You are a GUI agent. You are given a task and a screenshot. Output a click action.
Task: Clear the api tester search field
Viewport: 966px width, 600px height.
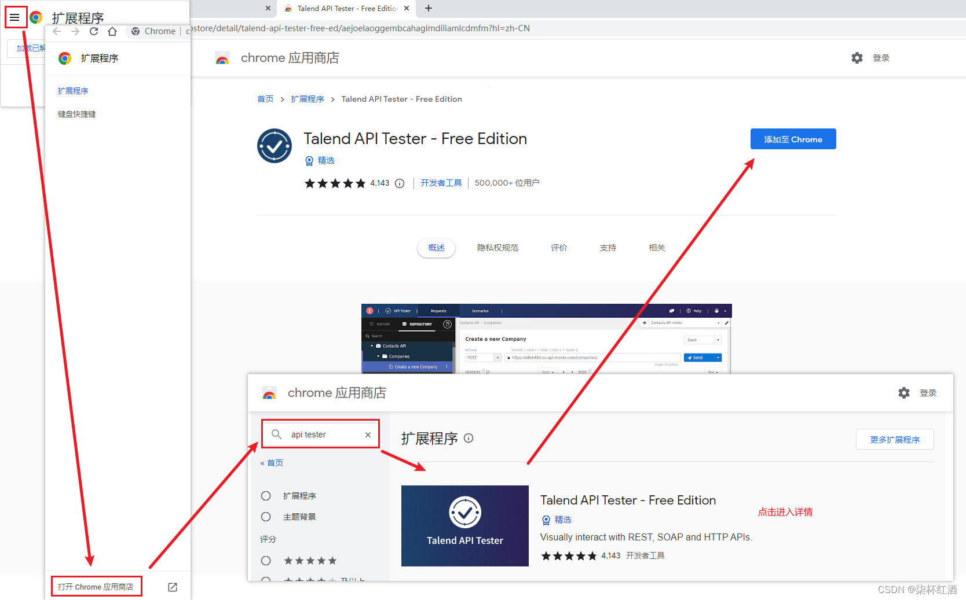[x=368, y=435]
